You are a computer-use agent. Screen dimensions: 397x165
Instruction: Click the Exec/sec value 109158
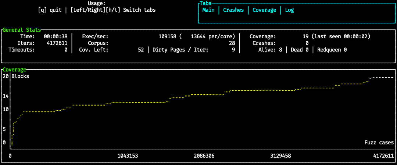(x=167, y=36)
